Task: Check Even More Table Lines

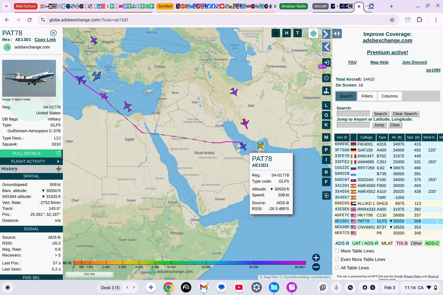Action: 337,259
